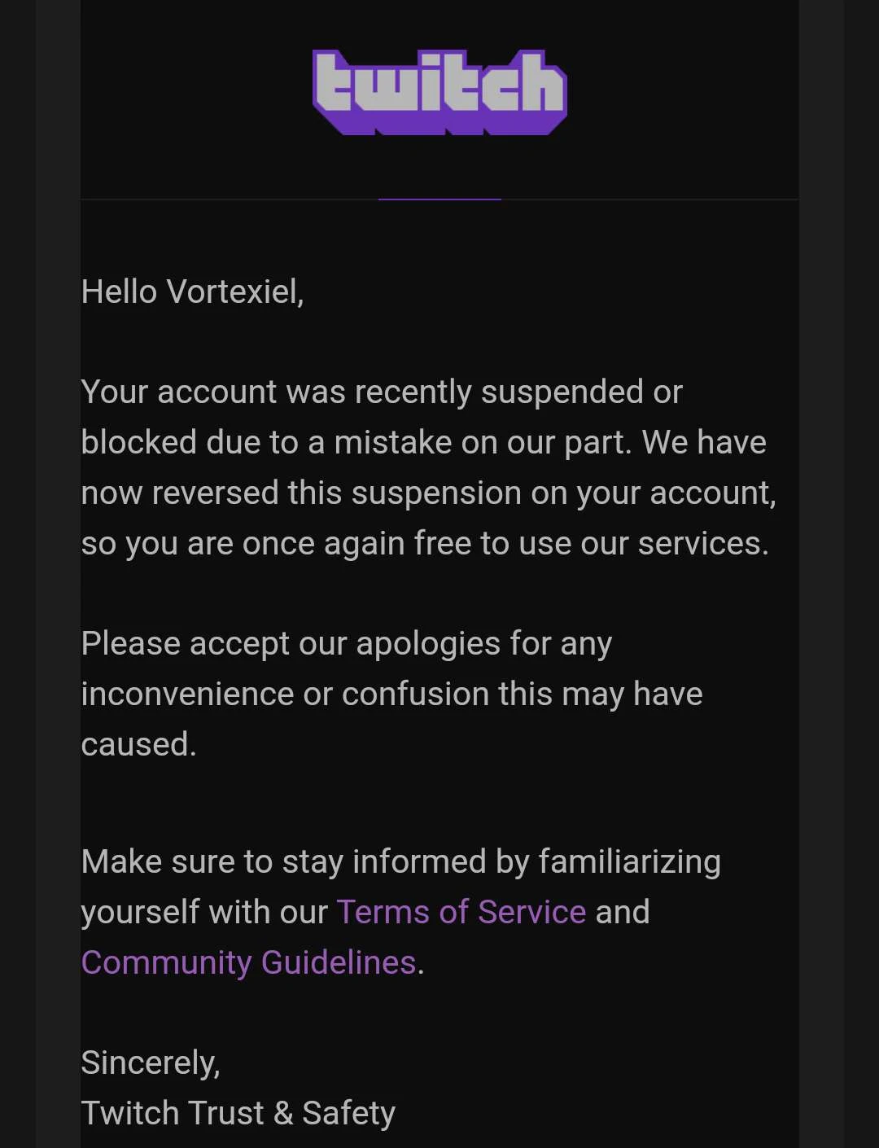
Task: Click the line "now reversed this suspension on your account,"
Action: (x=429, y=493)
